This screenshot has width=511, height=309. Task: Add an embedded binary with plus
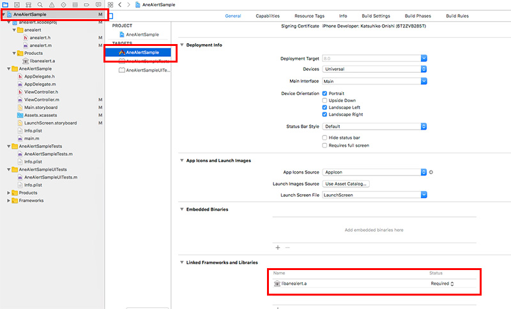[x=278, y=248]
